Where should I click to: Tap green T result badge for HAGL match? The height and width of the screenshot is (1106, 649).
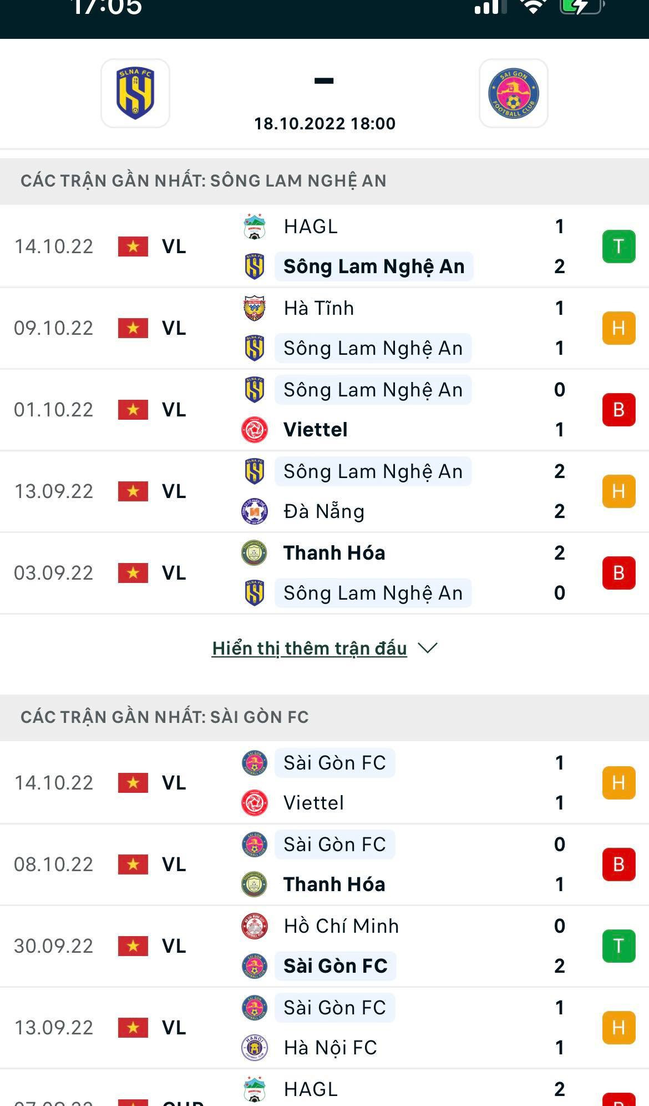[x=618, y=247]
